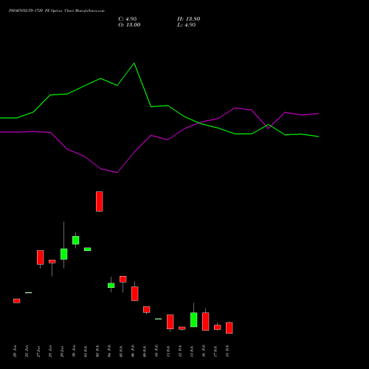Click the 22 Jan date label
369x369 pixels.
[27, 351]
